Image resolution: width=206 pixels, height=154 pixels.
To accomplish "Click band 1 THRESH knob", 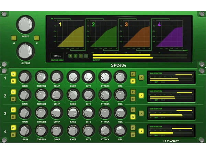I will tap(42, 77).
